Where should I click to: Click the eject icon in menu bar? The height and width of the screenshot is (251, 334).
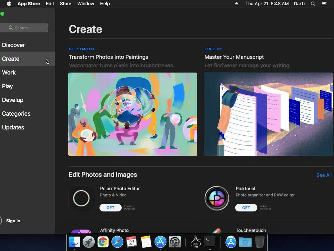236,4
